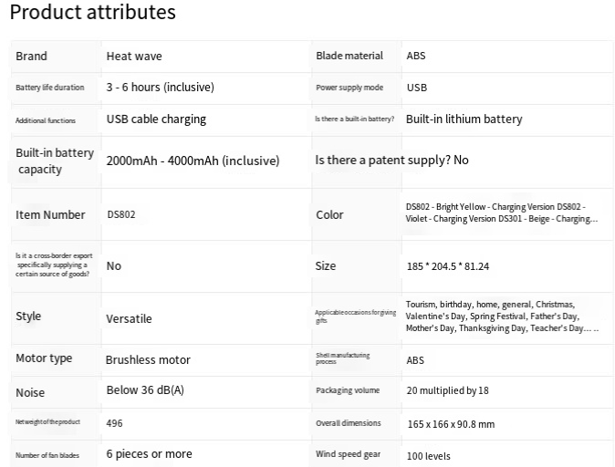Select the Heat wave brand value
The image size is (615, 467).
click(x=134, y=56)
